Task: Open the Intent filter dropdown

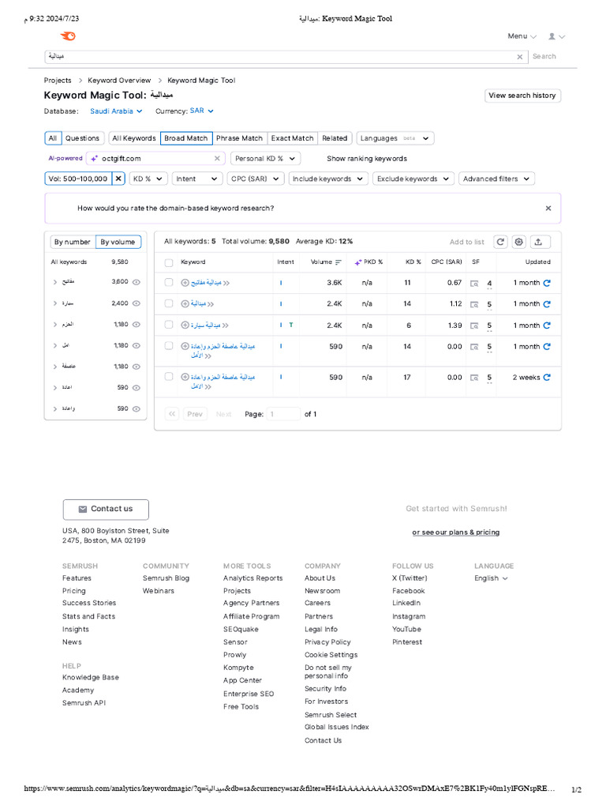Action: (x=196, y=179)
